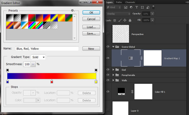The width and height of the screenshot is (189, 115).
Task: Select the Gradient Map 1 layer mask
Action: pyautogui.click(x=152, y=58)
